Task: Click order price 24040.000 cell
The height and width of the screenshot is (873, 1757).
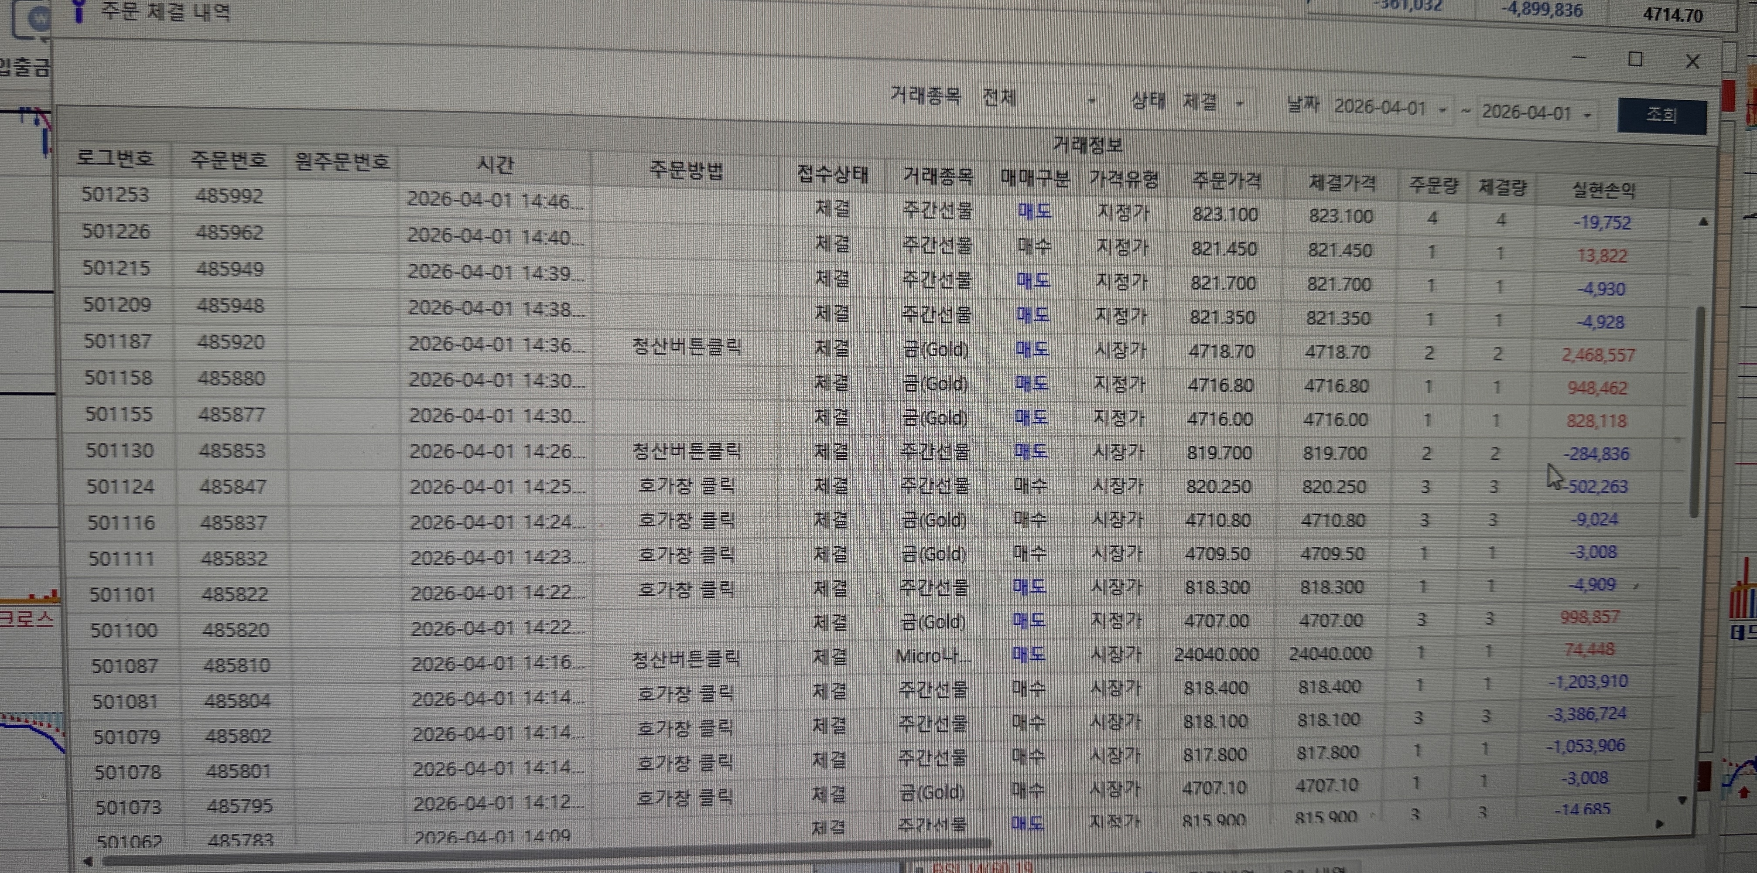Action: pos(1216,654)
